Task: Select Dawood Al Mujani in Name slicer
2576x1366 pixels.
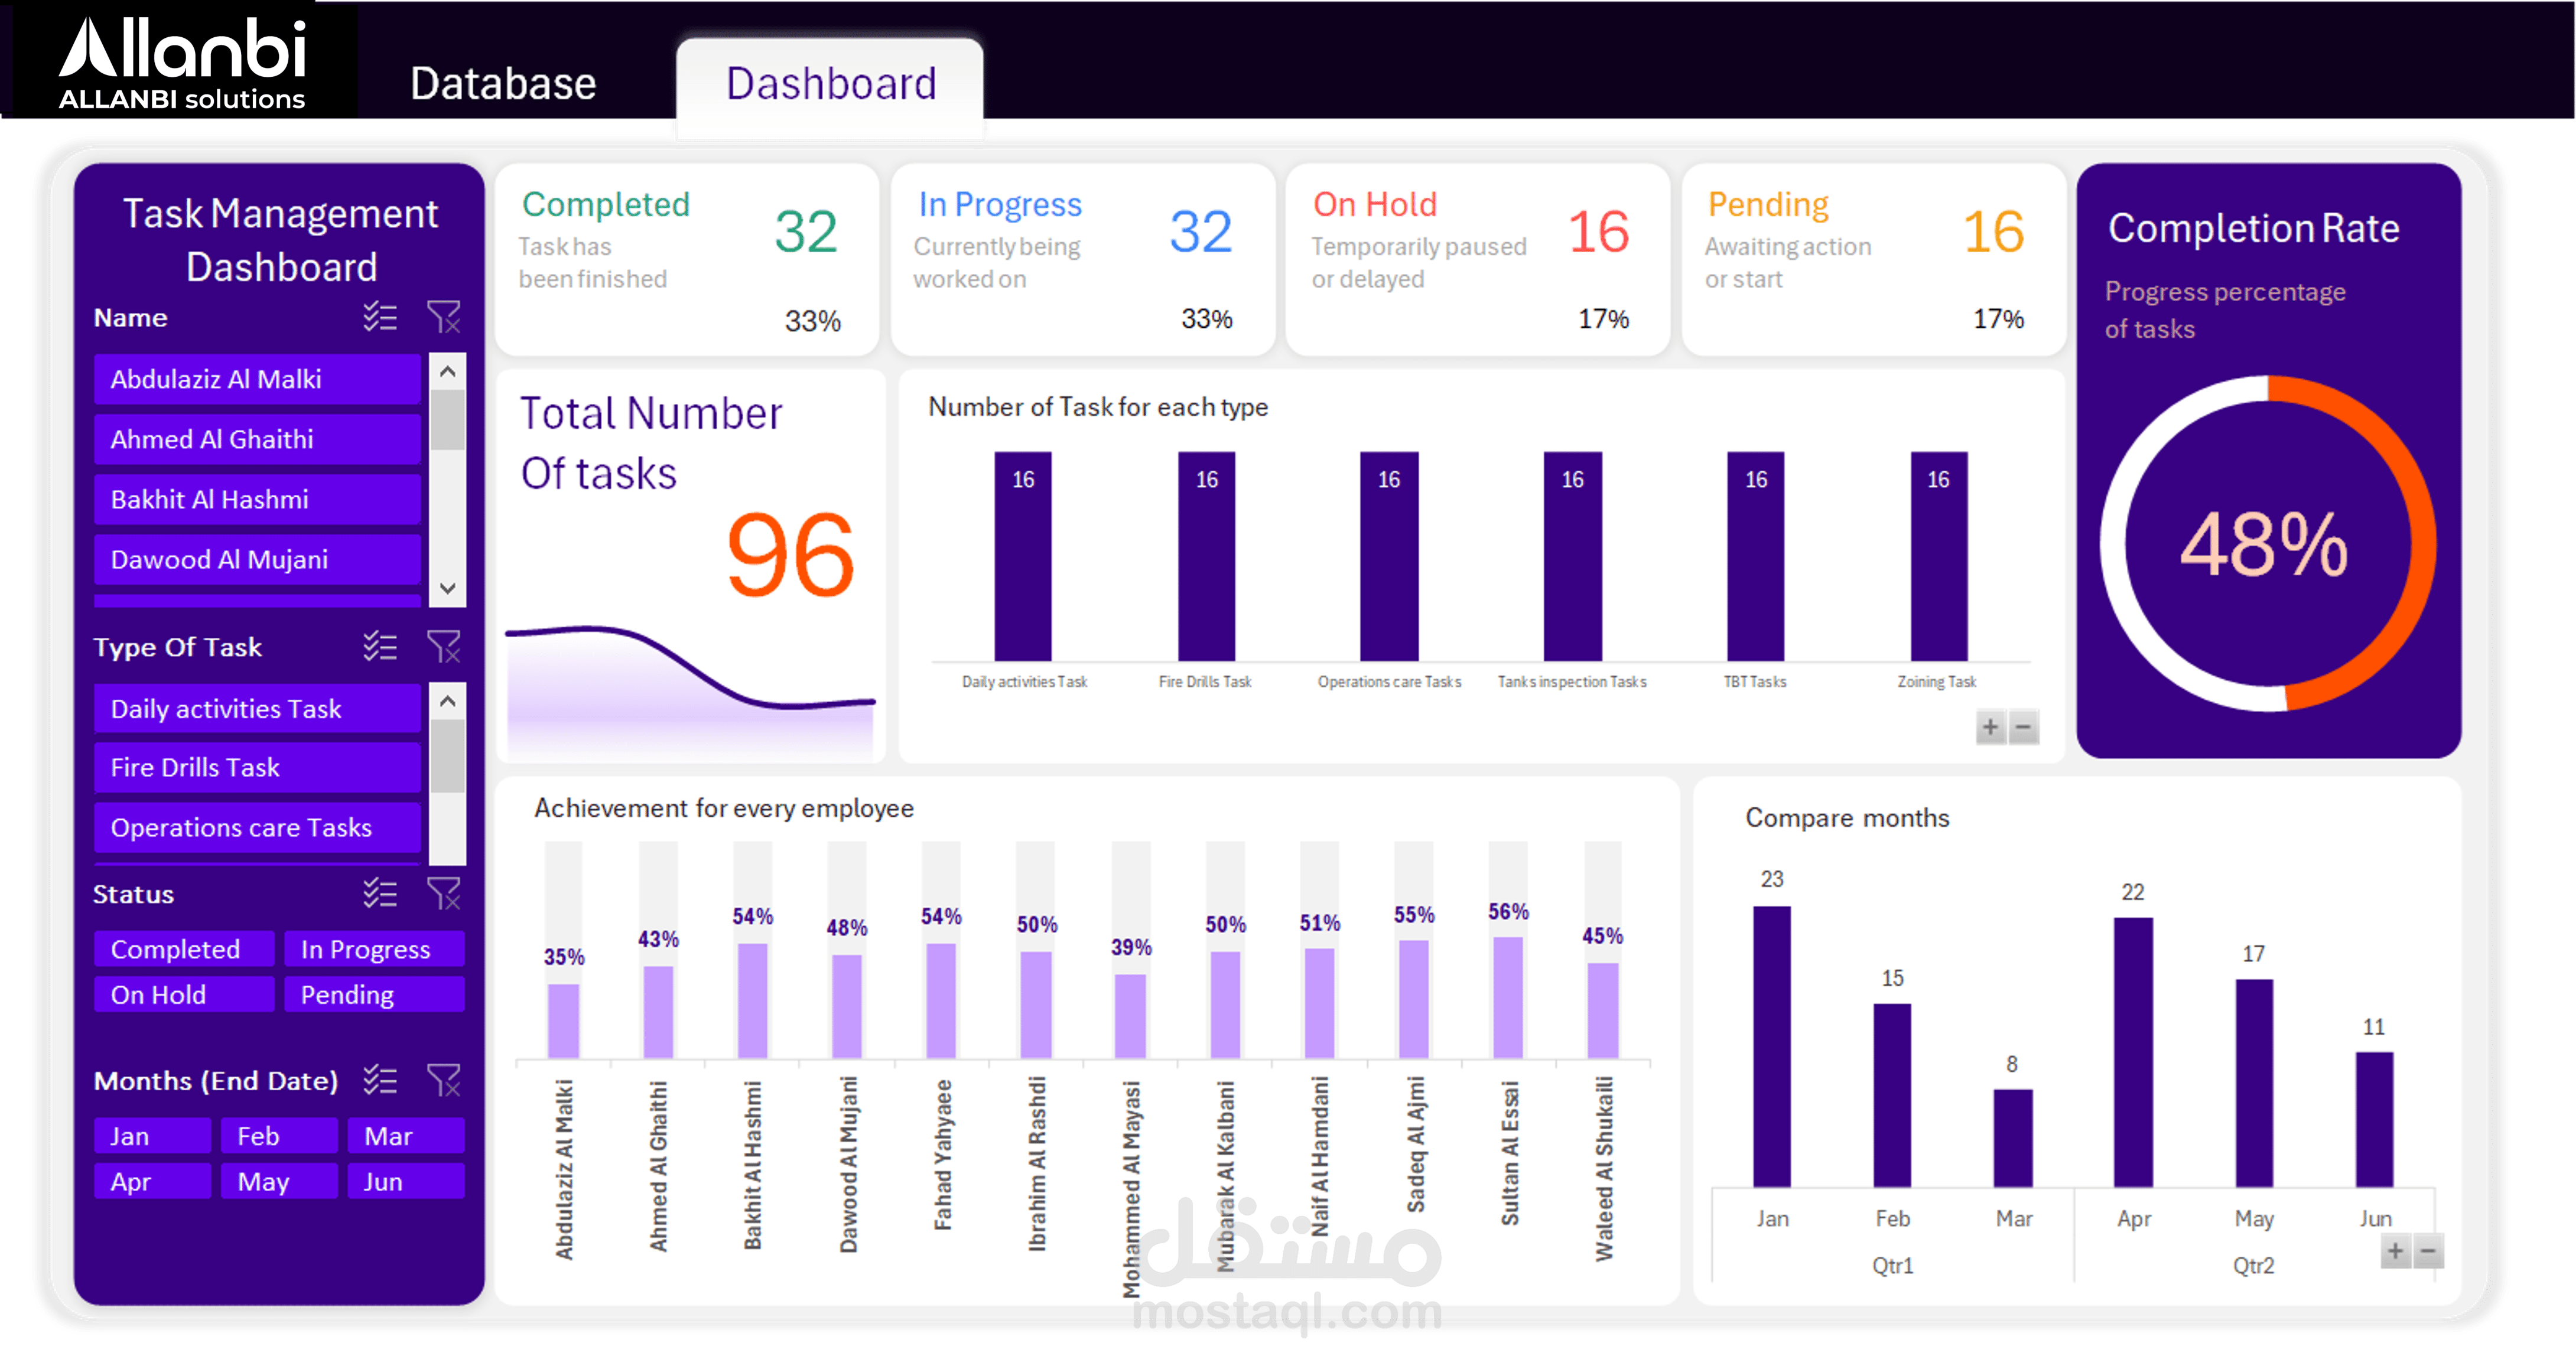Action: point(258,560)
